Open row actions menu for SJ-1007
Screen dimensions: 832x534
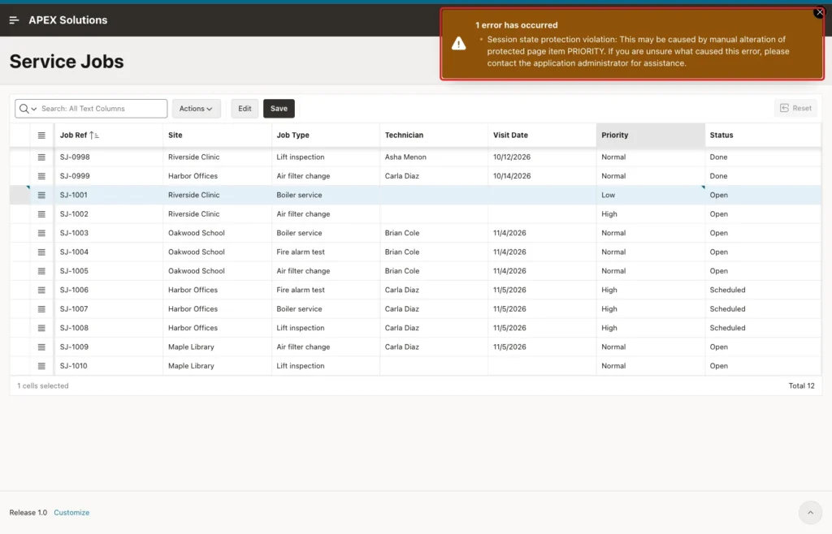click(x=41, y=309)
